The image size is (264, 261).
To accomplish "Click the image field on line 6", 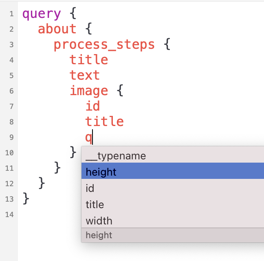I will coord(89,91).
